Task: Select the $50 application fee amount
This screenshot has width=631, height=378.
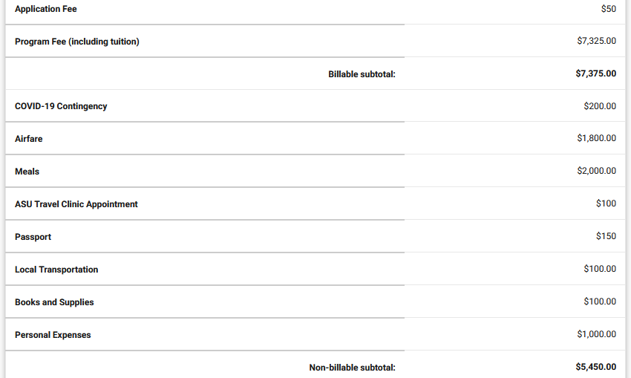Action: (x=609, y=8)
